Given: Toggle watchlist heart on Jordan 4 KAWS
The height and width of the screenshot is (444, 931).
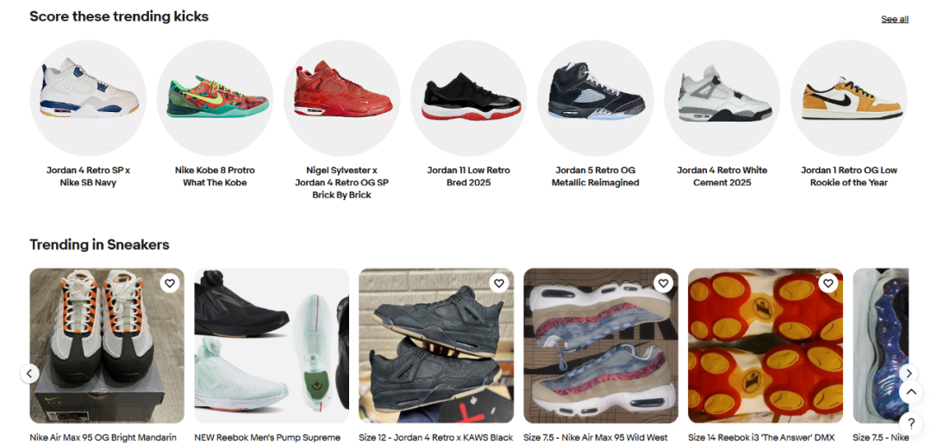Looking at the screenshot, I should [x=499, y=283].
